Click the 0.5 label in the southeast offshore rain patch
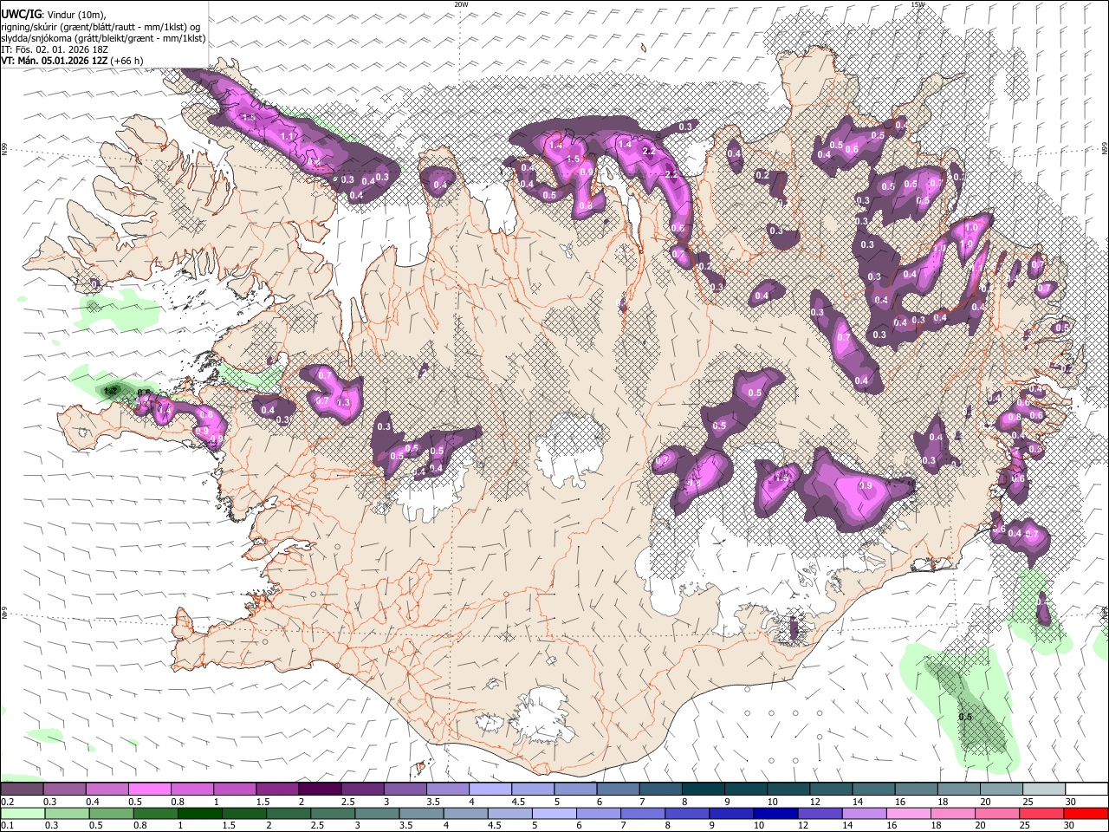 coord(965,717)
